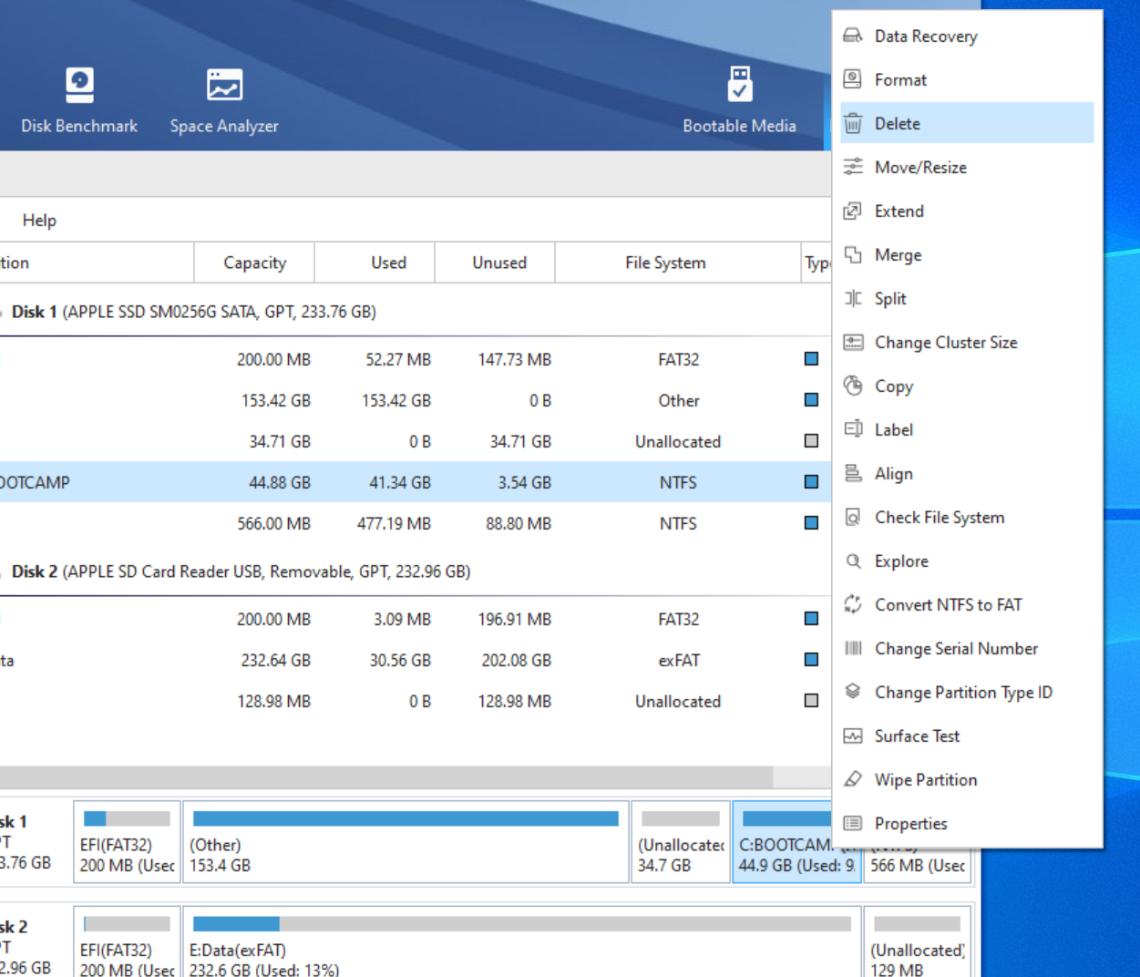Select the 'Other' file system cell
Image resolution: width=1140 pixels, height=977 pixels.
(x=679, y=400)
